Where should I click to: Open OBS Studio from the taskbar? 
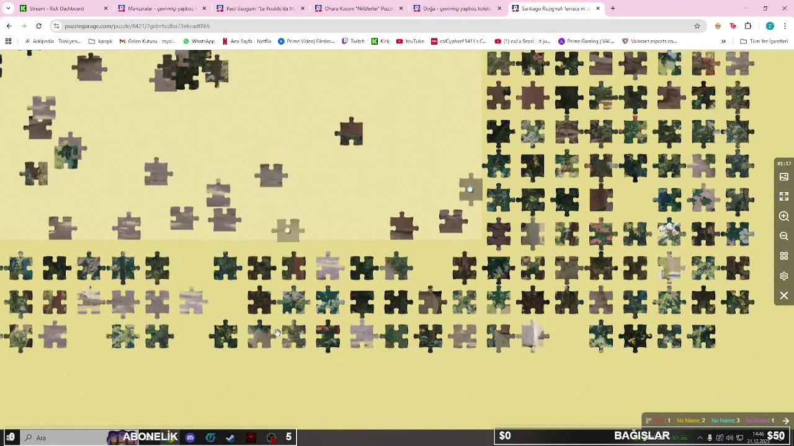pyautogui.click(x=272, y=437)
